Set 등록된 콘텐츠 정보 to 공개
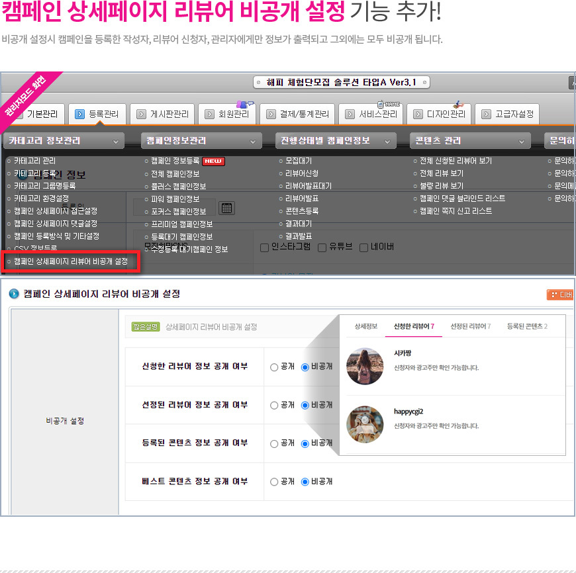Viewport: 576px width, 573px height. 274,444
